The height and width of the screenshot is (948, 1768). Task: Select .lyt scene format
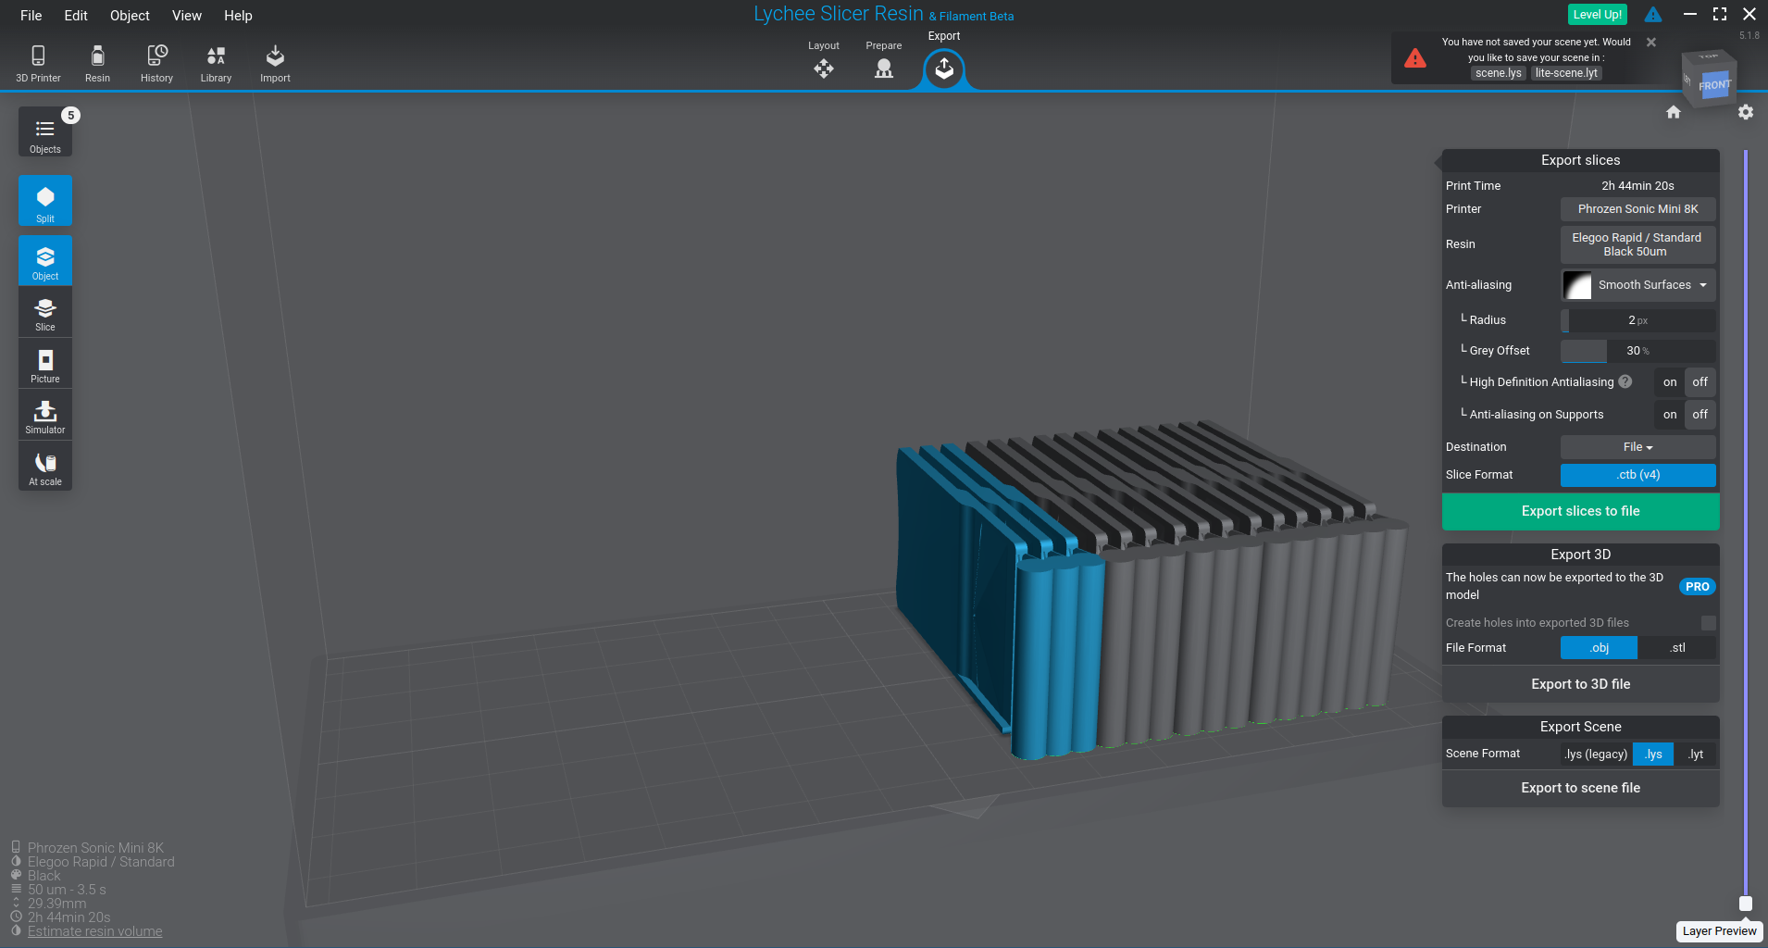point(1696,755)
